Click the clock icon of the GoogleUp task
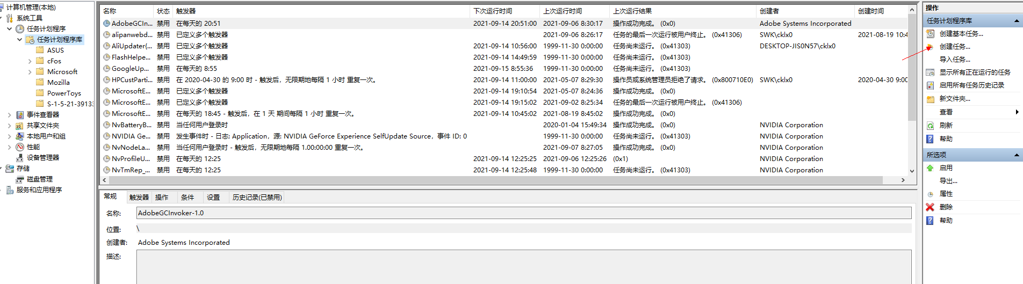The height and width of the screenshot is (284, 1023). pos(107,69)
